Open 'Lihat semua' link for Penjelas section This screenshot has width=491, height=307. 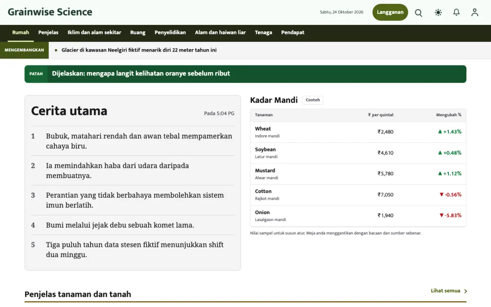(x=449, y=291)
